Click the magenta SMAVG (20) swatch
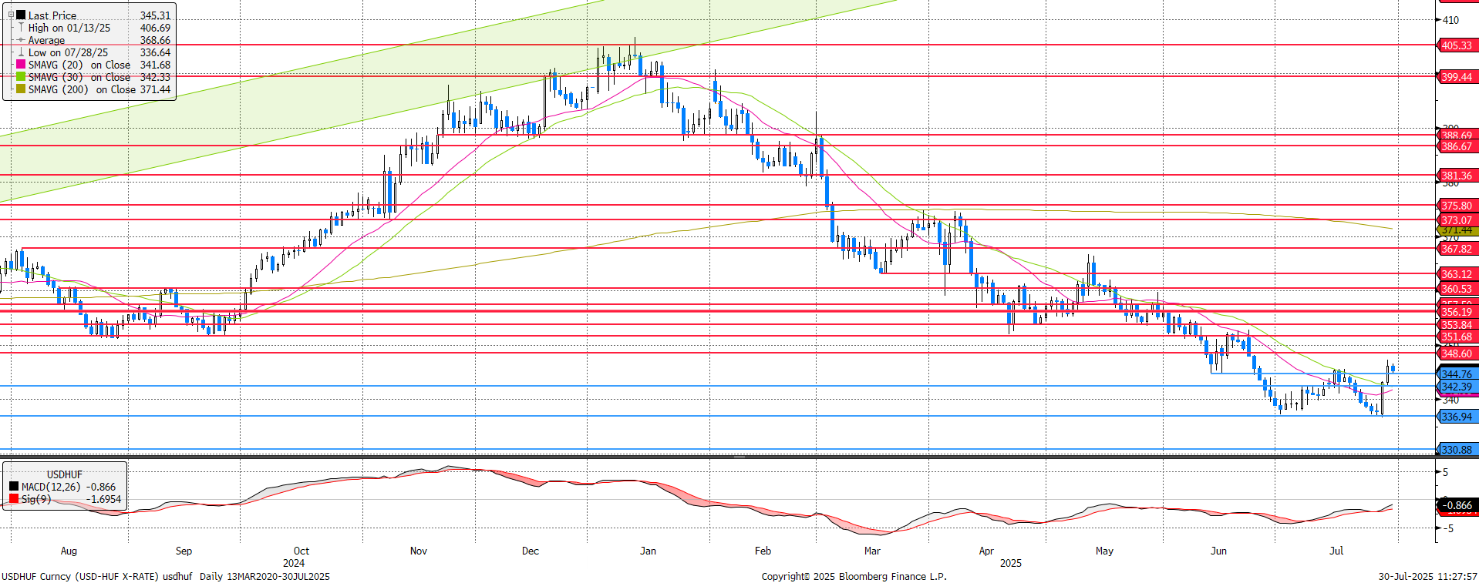Screen dimensions: 1479x583 21,65
